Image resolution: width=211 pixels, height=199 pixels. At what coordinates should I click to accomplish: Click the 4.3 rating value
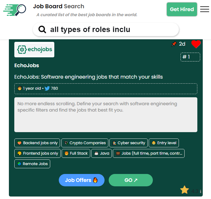pos(195,191)
